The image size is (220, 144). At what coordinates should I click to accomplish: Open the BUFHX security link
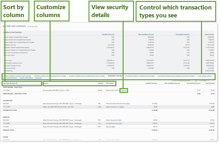(x=124, y=90)
